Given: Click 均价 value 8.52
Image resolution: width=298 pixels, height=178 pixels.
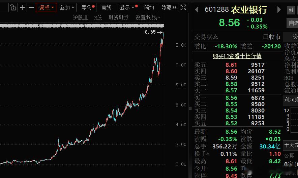Looking at the screenshot, I should (275, 132).
